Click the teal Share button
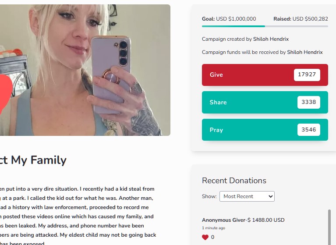The image size is (336, 245). (x=265, y=102)
